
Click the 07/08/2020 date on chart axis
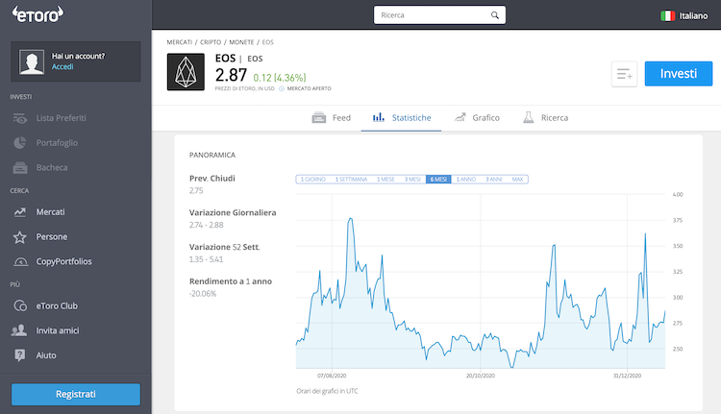click(x=332, y=376)
